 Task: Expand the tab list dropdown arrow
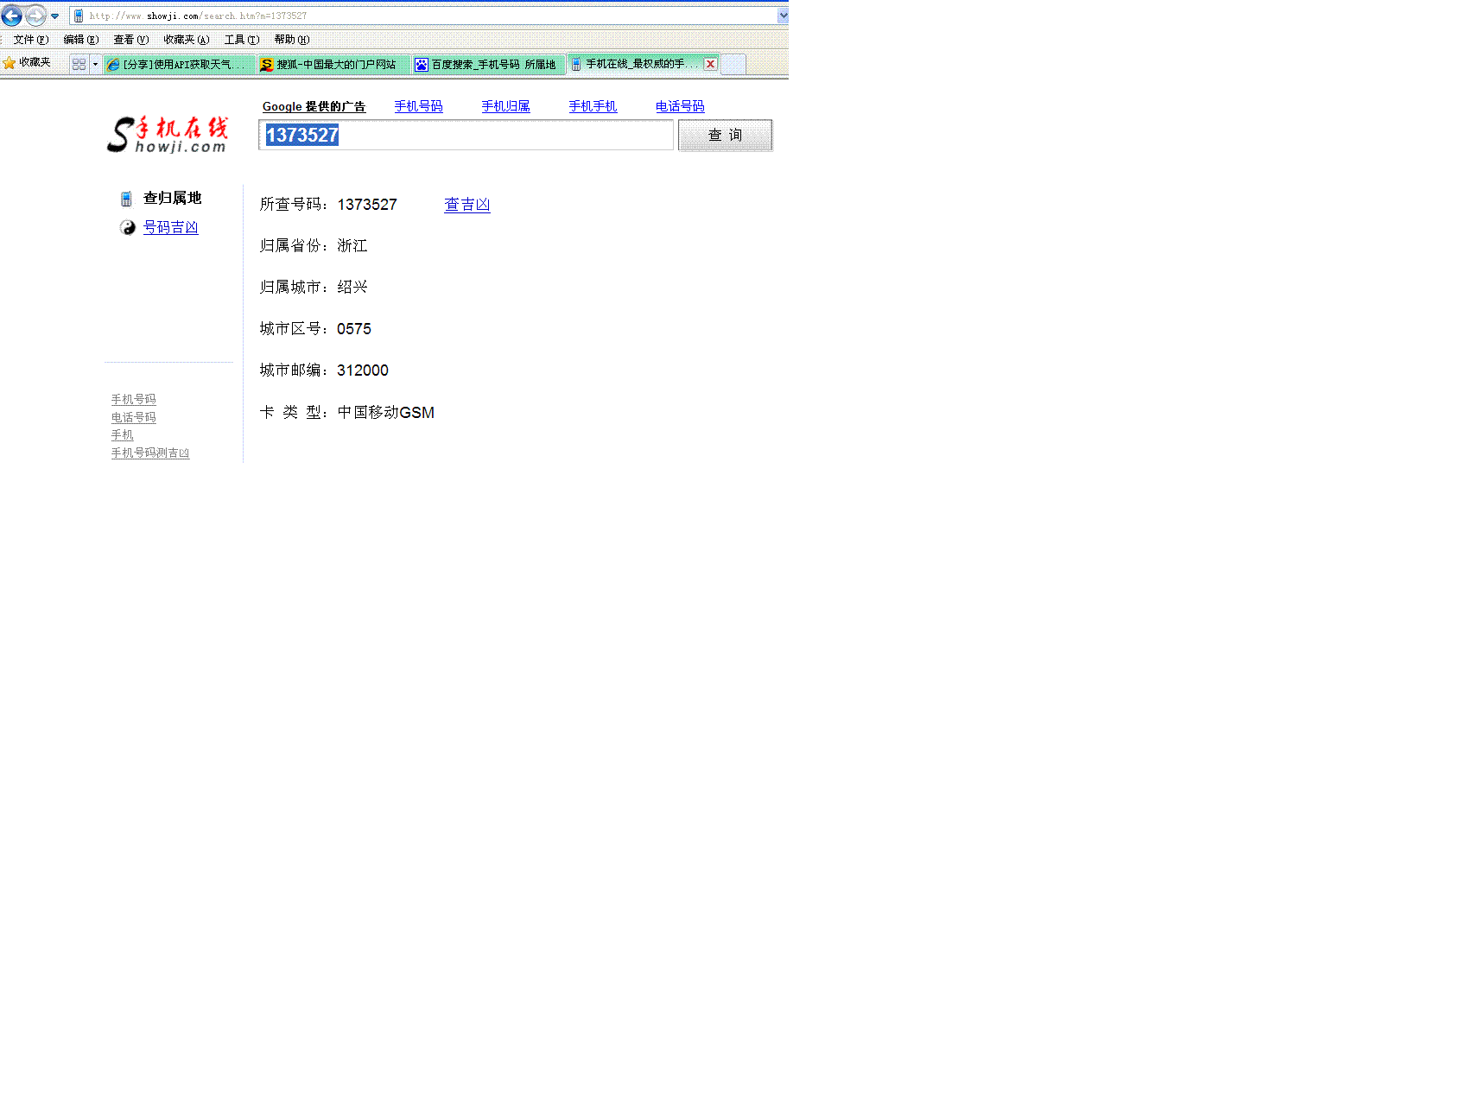(x=95, y=64)
